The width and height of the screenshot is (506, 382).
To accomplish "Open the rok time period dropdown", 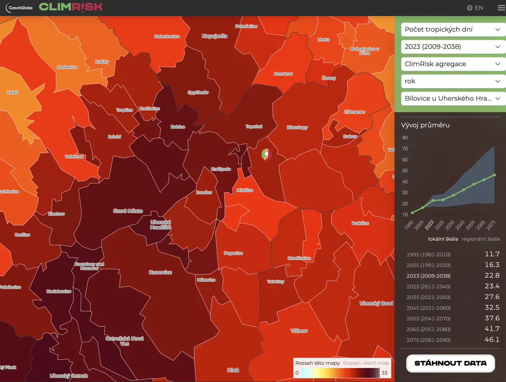I will click(453, 81).
